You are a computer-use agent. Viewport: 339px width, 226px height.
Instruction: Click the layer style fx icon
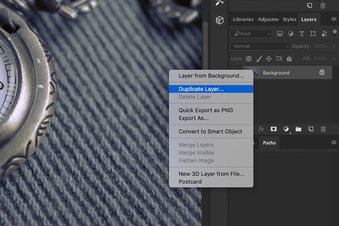[x=261, y=129]
